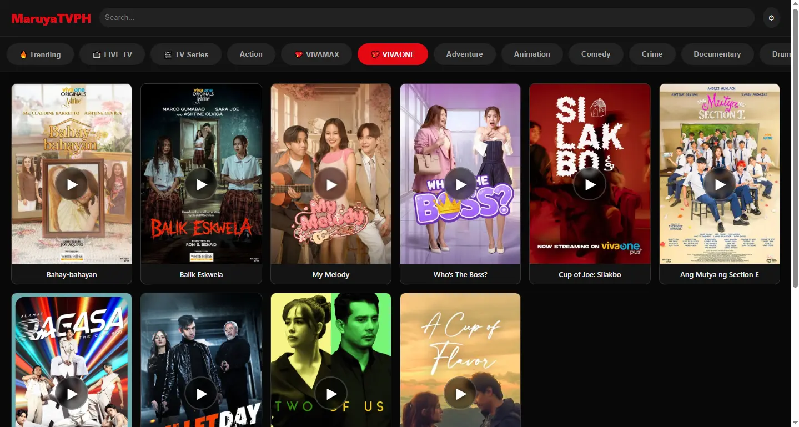Play Bahay-bahayan with its play button

[x=72, y=184]
